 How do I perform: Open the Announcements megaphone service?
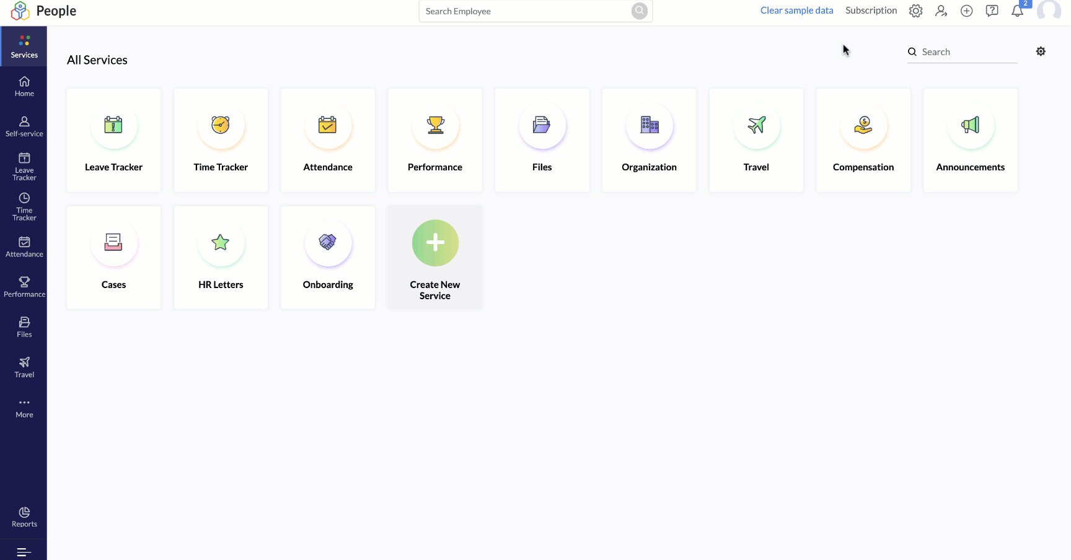970,140
